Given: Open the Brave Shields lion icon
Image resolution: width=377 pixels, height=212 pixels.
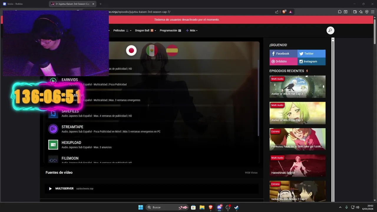Looking at the screenshot, I should [284, 12].
